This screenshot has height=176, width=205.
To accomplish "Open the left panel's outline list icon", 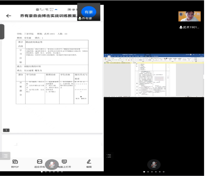I will 5,156.
